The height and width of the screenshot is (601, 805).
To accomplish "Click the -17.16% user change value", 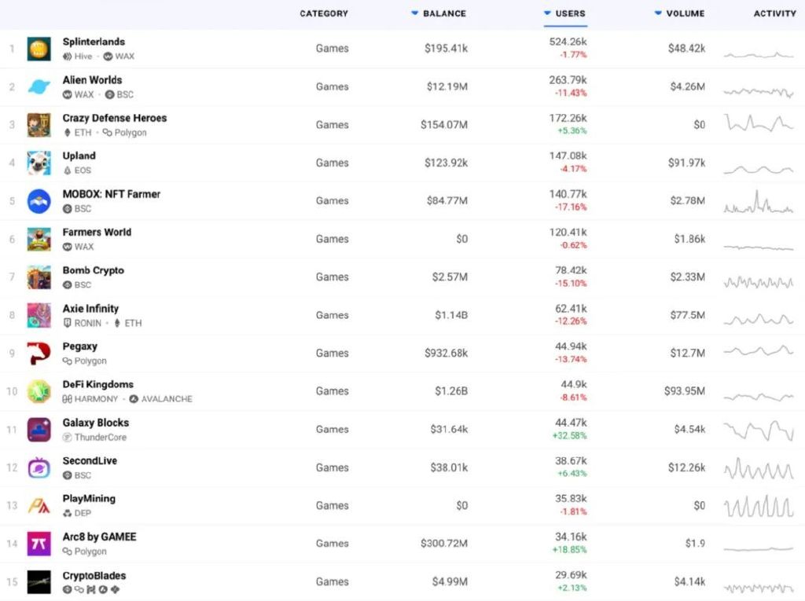I will [571, 207].
